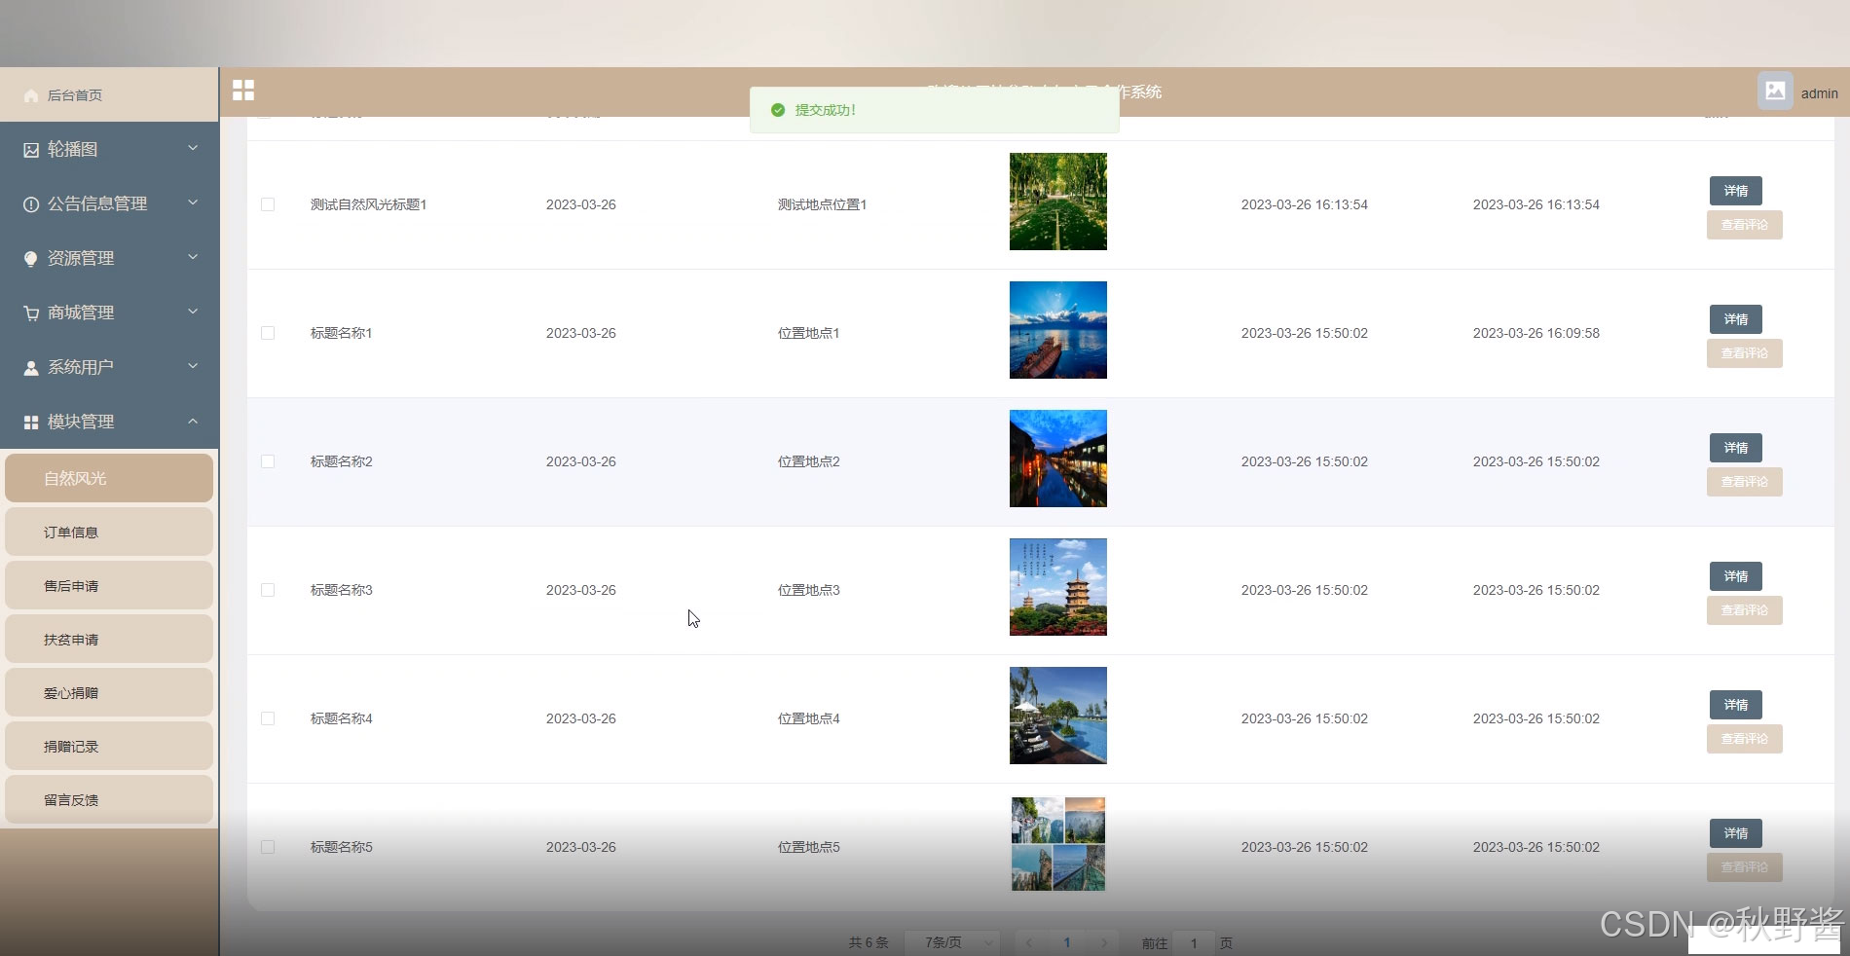The width and height of the screenshot is (1850, 956).
Task: Click the admin avatar image icon
Action: [1775, 91]
